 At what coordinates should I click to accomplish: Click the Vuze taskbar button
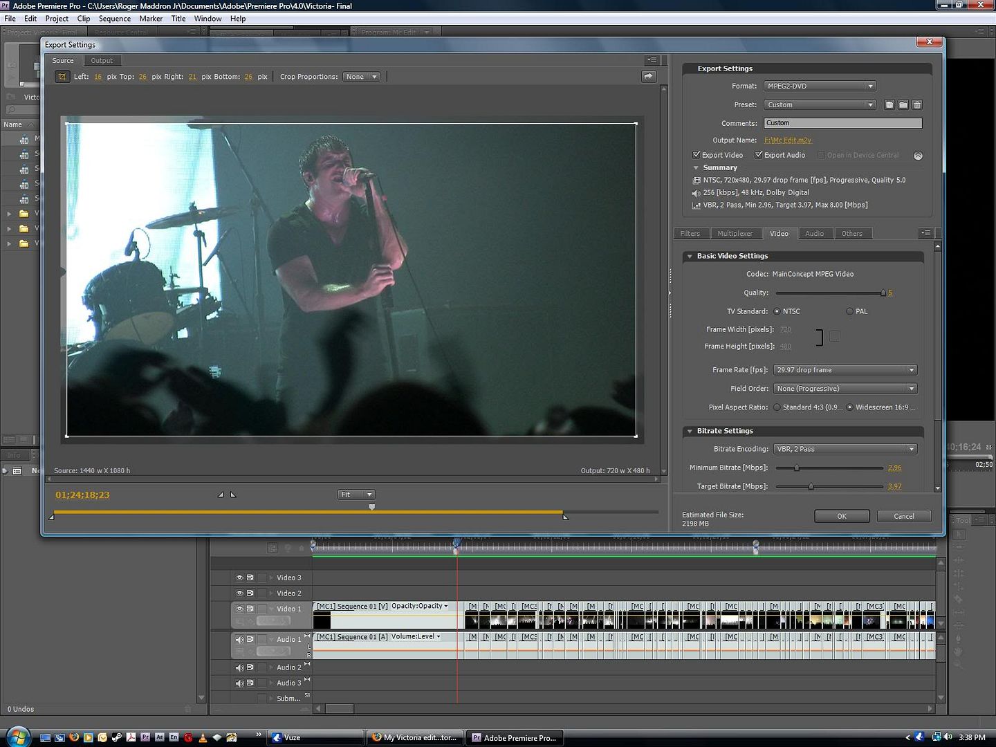point(315,737)
